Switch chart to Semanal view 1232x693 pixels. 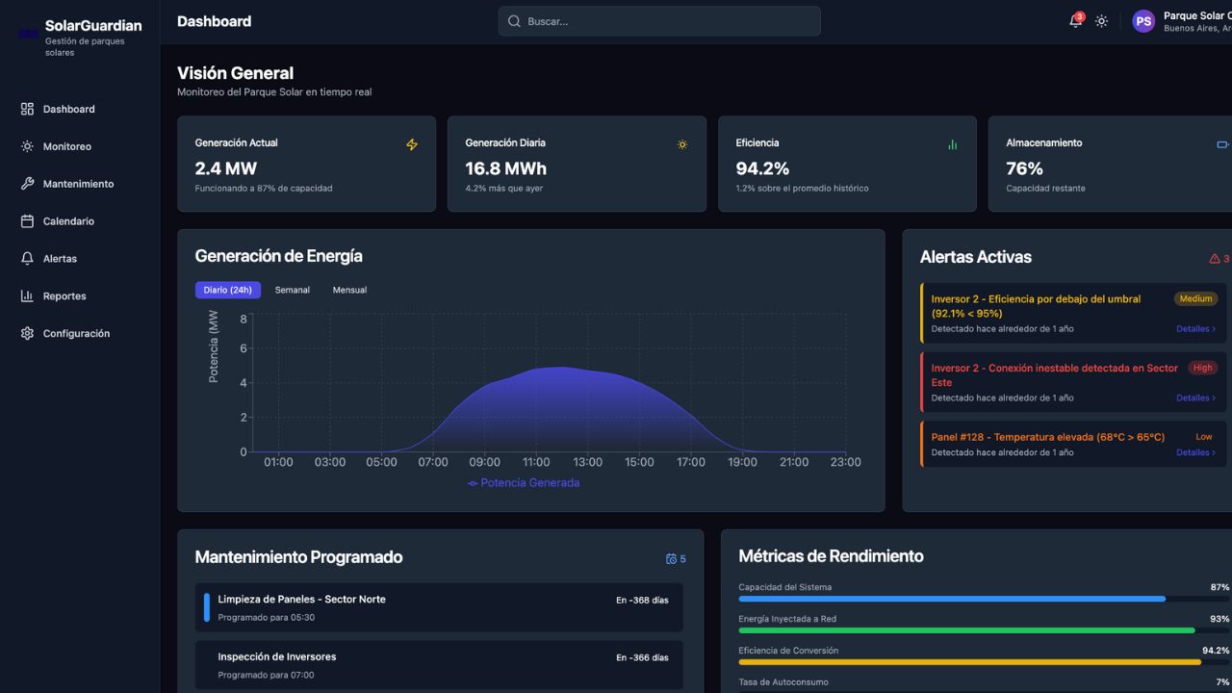pos(293,290)
